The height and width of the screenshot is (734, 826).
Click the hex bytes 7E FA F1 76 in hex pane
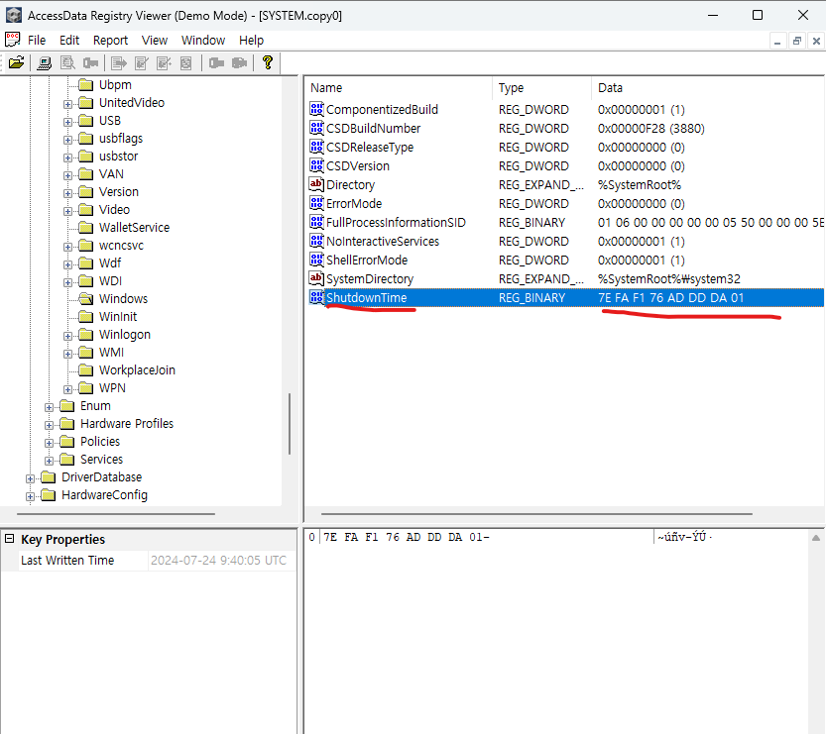(361, 537)
